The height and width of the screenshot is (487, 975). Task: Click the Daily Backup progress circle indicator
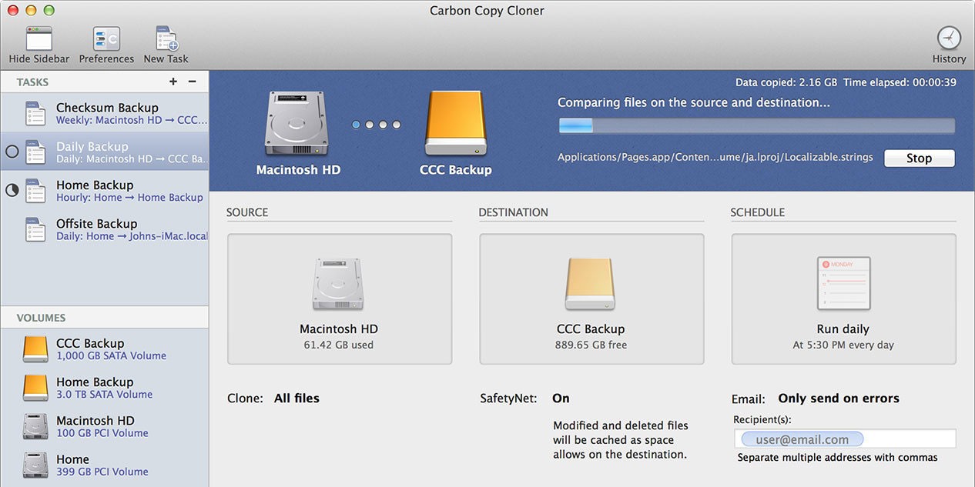(12, 152)
